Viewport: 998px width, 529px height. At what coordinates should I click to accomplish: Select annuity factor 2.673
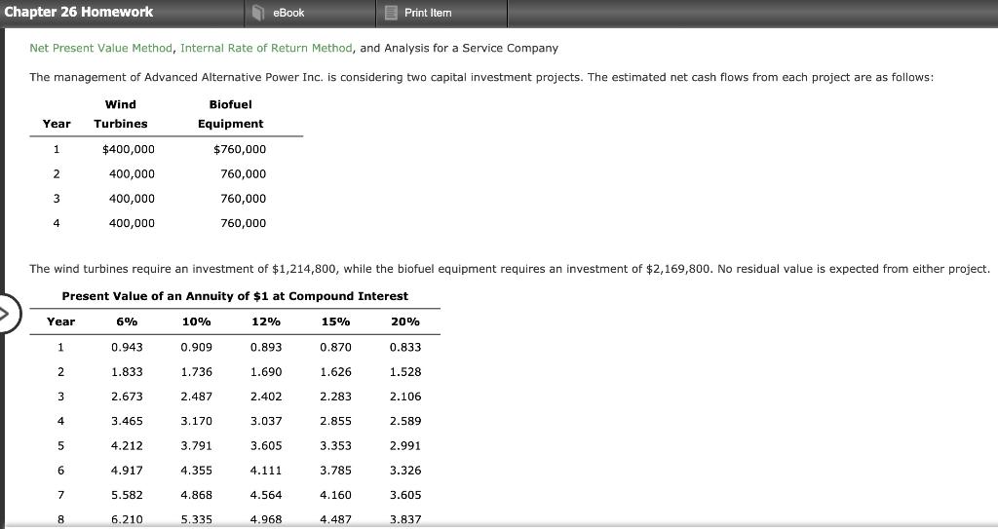[127, 397]
